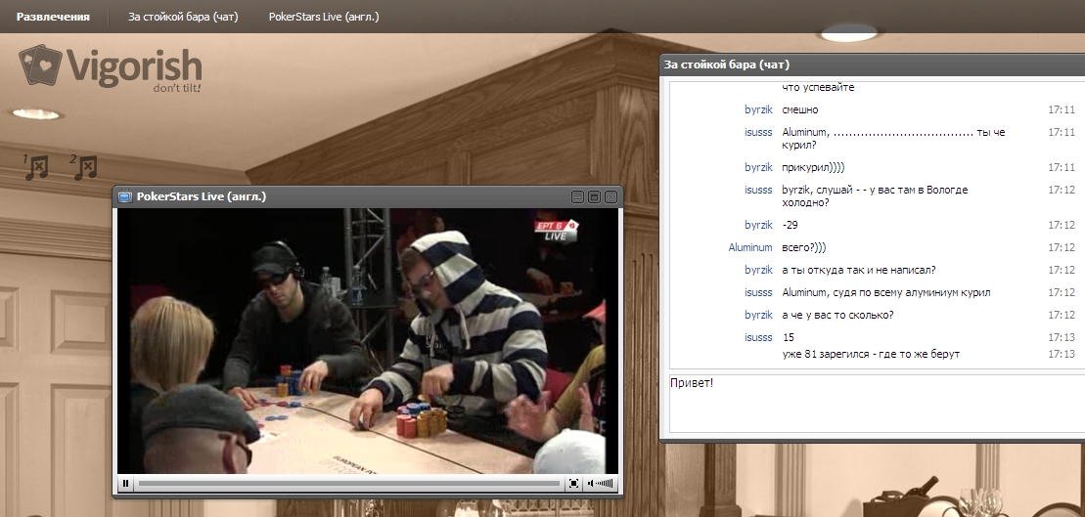Click the TV icon in video window title
Image resolution: width=1085 pixels, height=517 pixels.
click(x=125, y=197)
